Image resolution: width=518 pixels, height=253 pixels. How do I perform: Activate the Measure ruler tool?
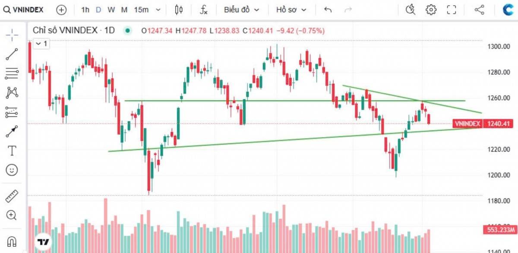[12, 196]
